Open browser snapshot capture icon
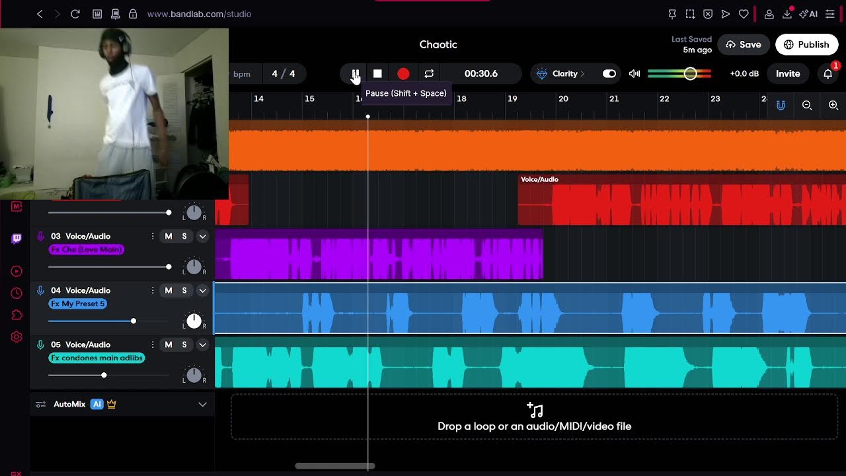The image size is (846, 476). [x=690, y=14]
